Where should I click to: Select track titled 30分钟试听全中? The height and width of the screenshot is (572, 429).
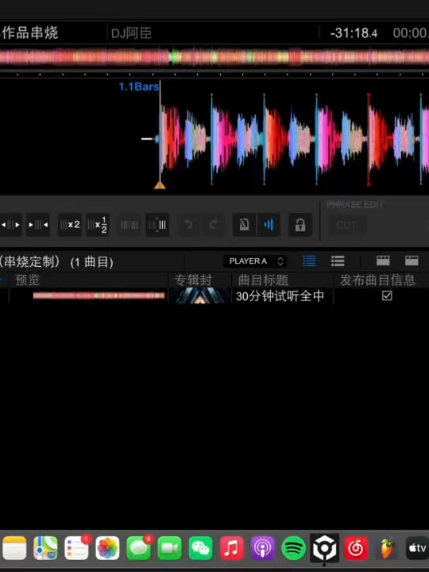pyautogui.click(x=280, y=296)
